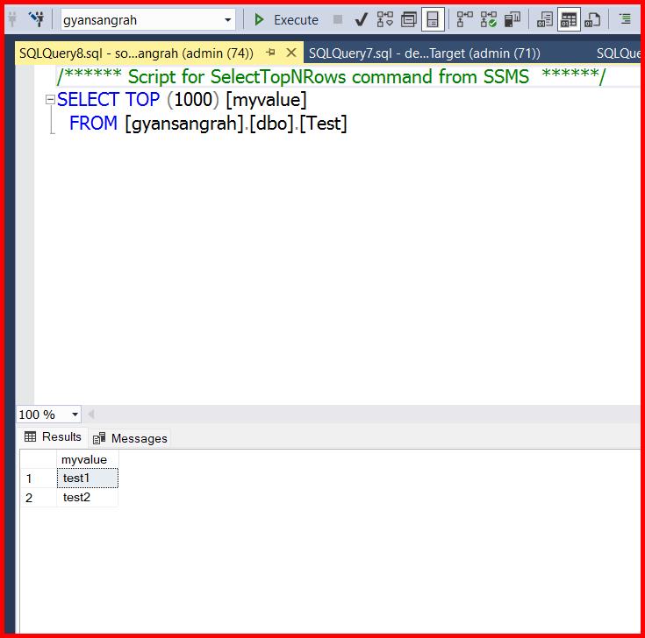The image size is (645, 638).
Task: Select the test2 result cell
Action: pyautogui.click(x=87, y=498)
